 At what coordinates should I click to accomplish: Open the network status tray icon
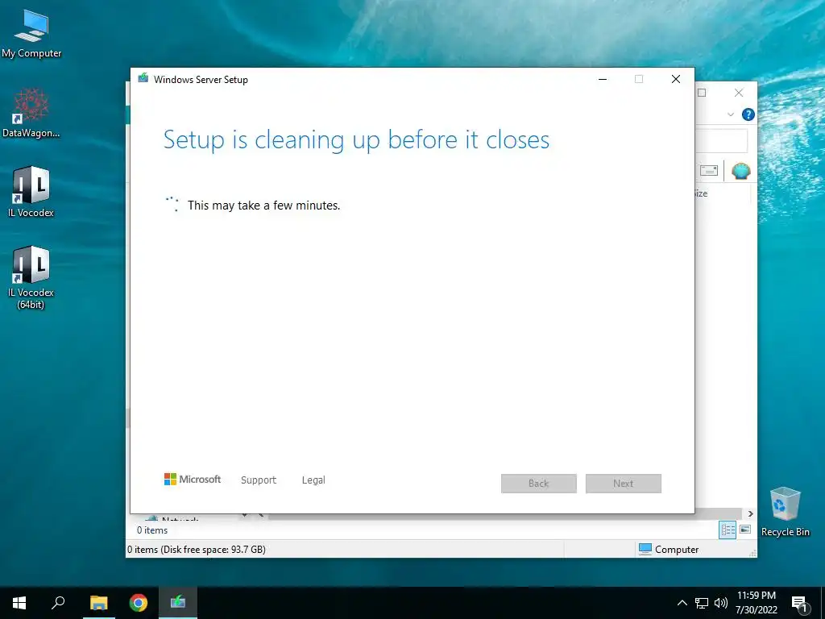702,603
